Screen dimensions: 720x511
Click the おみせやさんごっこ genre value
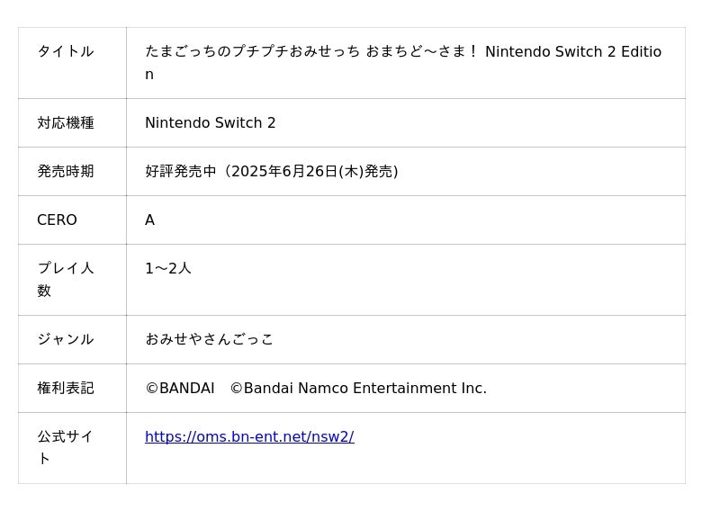[x=209, y=340]
